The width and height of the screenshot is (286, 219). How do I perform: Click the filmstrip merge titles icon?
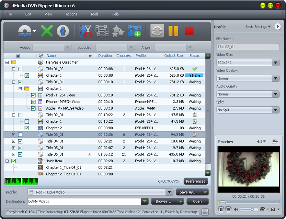coord(102,31)
